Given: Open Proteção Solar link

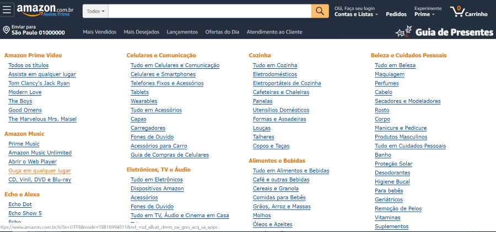Looking at the screenshot, I should [x=393, y=164].
